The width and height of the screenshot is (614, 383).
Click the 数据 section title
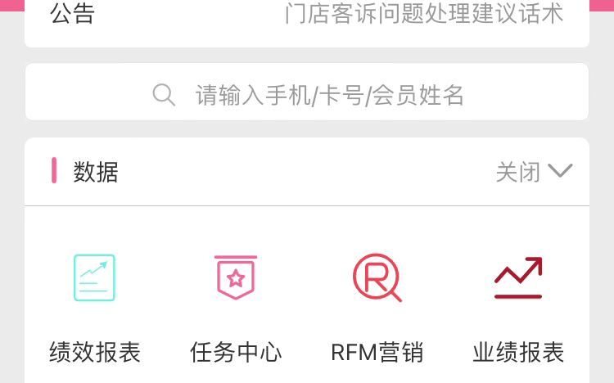coord(96,172)
